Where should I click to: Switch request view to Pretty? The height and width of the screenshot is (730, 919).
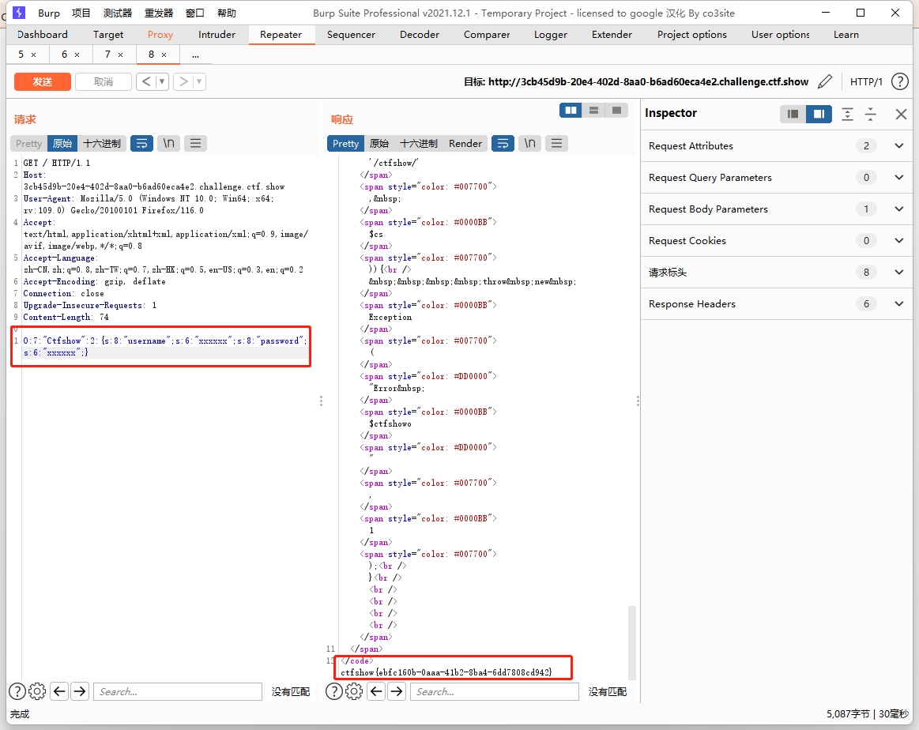click(x=28, y=143)
